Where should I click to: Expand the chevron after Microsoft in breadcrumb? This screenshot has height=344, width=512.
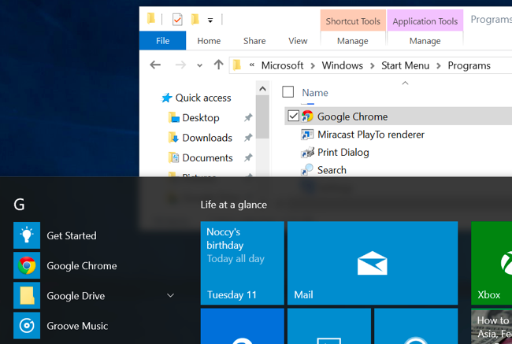[x=313, y=66]
